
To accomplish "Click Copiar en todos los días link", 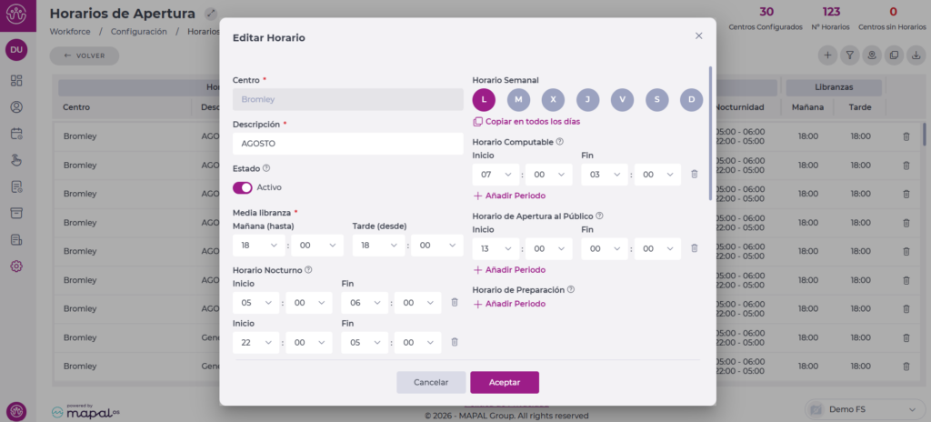I will 532,122.
